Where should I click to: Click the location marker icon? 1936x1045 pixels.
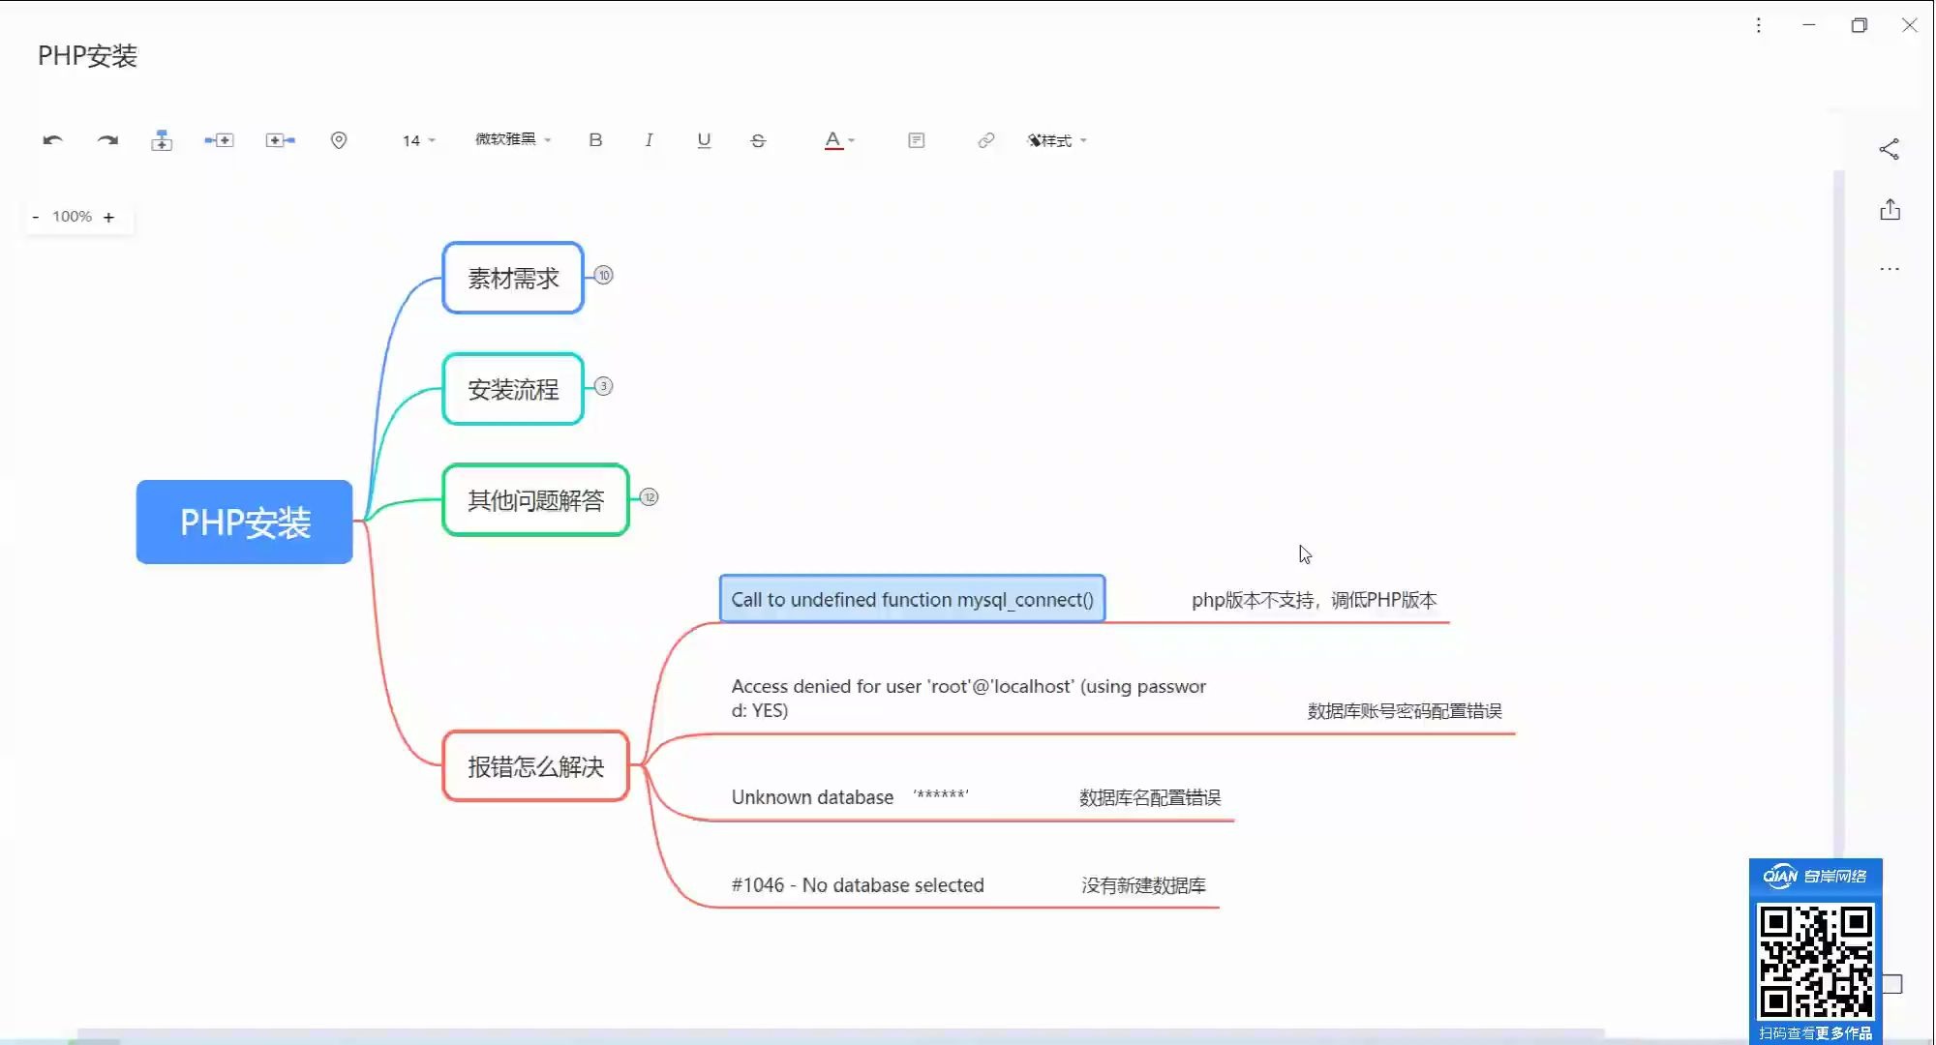click(x=339, y=140)
